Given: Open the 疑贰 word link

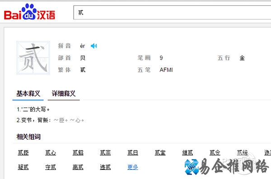Looking at the screenshot, I should tap(23, 167).
